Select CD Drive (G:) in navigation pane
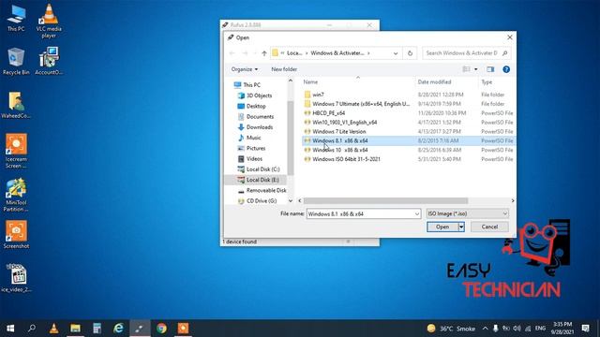The width and height of the screenshot is (600, 337). point(262,200)
